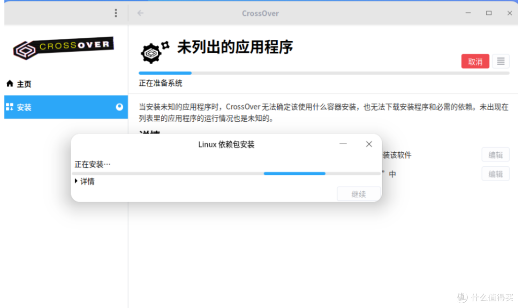518x308 pixels.
Task: Open the hamburger list icon near 取消
Action: [x=500, y=61]
